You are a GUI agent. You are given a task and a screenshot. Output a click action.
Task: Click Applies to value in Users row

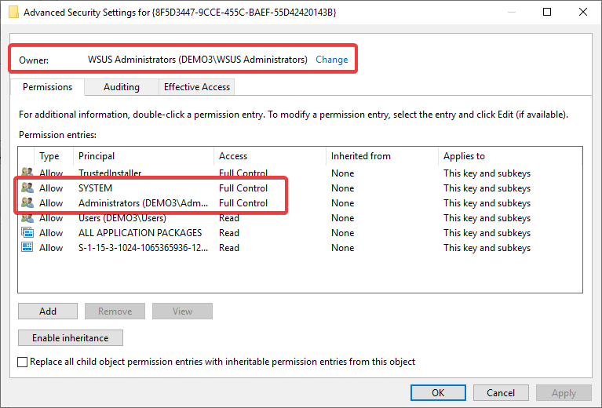pyautogui.click(x=487, y=218)
